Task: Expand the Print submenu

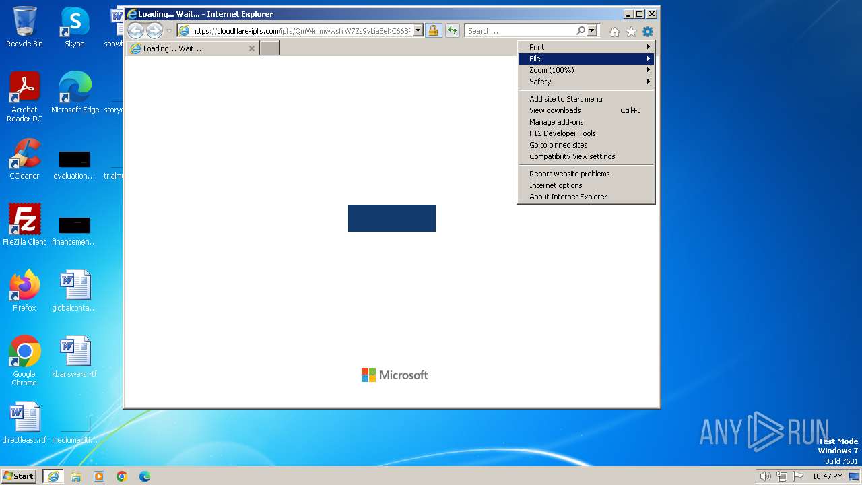Action: (586, 47)
